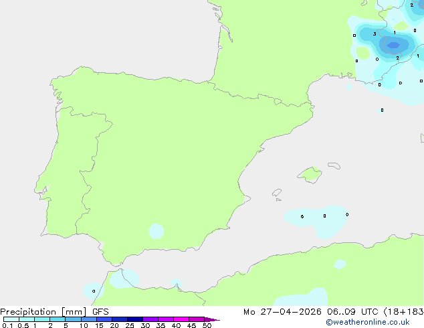Click the light precipitation patch in southern Spain
The height and width of the screenshot is (328, 424).
156,231
